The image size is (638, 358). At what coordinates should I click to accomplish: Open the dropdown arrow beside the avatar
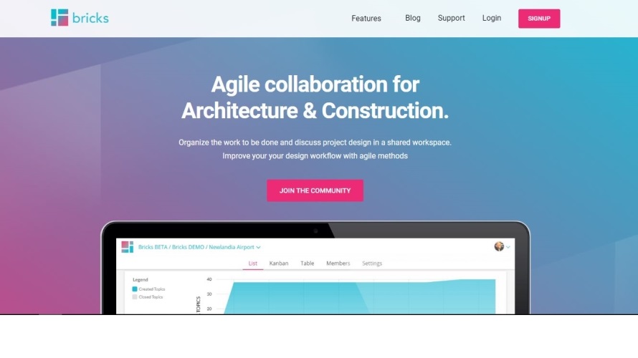click(x=508, y=247)
